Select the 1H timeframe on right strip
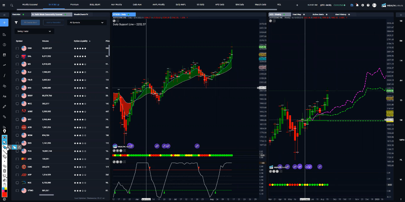The width and height of the screenshot is (405, 202). point(401,61)
